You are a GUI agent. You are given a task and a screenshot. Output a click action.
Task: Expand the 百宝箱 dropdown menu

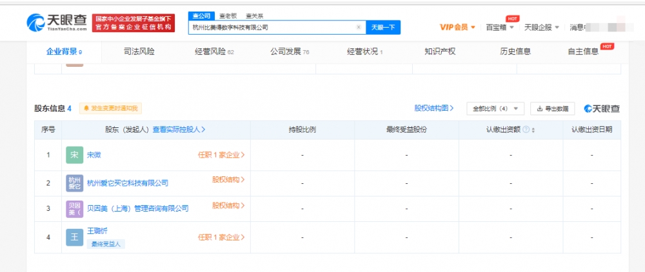[x=500, y=27]
